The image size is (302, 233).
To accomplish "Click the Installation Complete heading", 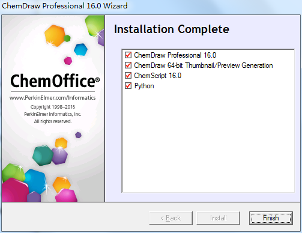I will pos(172,29).
